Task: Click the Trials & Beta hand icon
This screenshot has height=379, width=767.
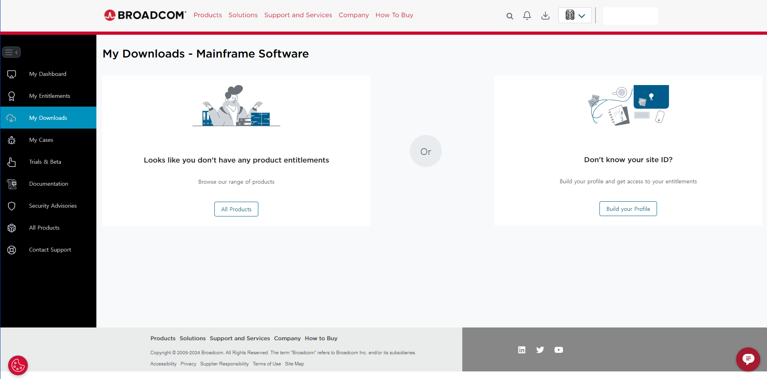Action: [x=12, y=162]
